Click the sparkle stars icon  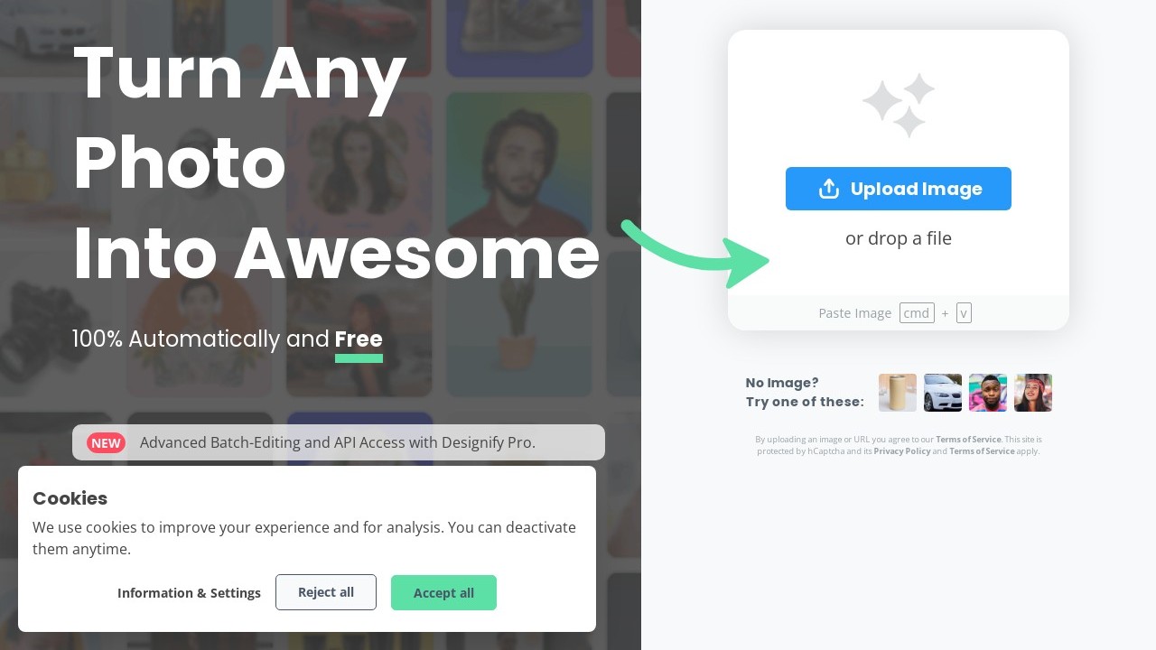[x=899, y=106]
